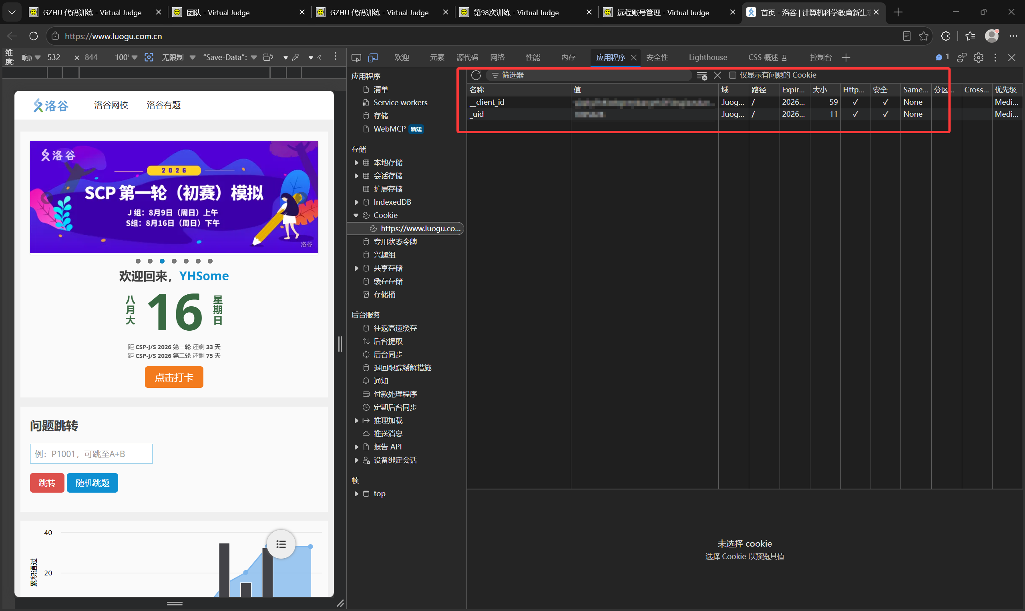
Task: Open the 无限制 throttling dropdown
Action: (x=178, y=57)
